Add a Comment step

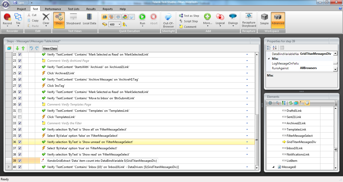pyautogui.click(x=188, y=27)
